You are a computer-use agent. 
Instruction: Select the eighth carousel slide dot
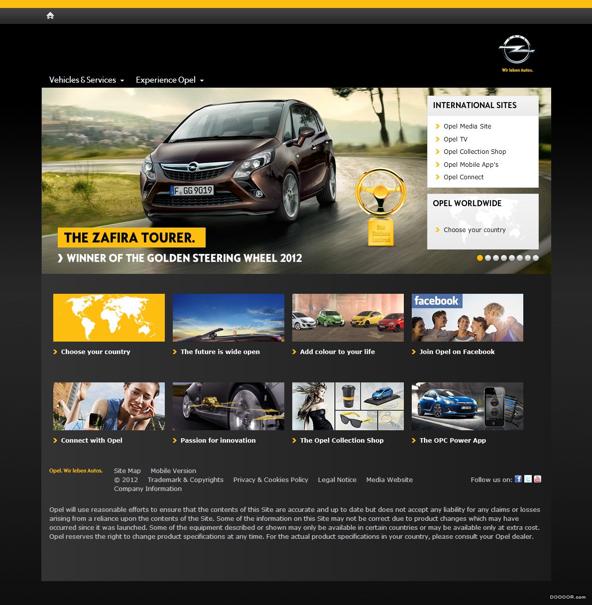(x=536, y=258)
